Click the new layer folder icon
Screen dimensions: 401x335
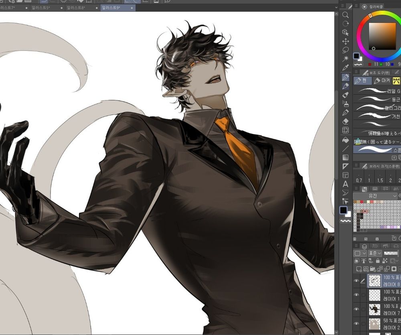coord(373,269)
